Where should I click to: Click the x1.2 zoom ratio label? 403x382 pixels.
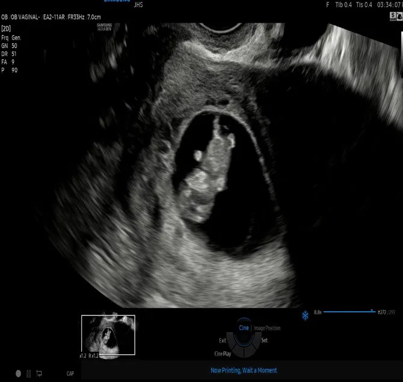coord(83,356)
